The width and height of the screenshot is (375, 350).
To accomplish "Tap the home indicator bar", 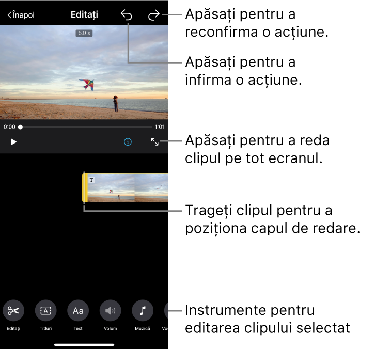I will [84, 345].
